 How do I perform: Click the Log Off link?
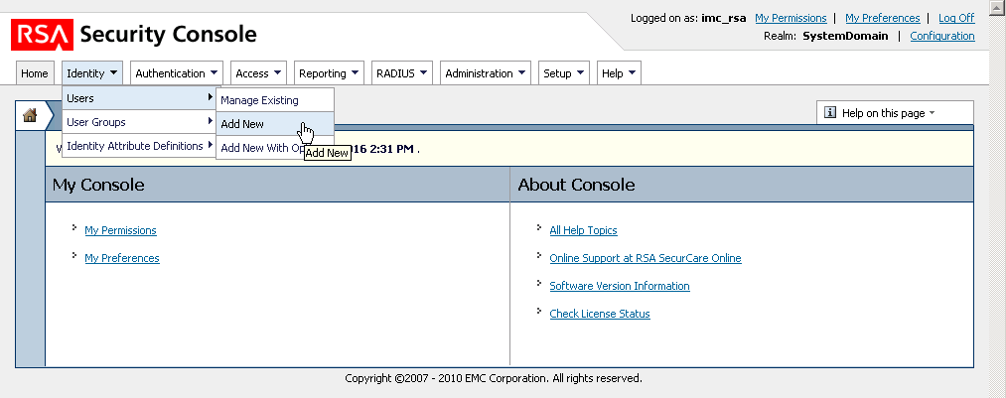click(956, 18)
